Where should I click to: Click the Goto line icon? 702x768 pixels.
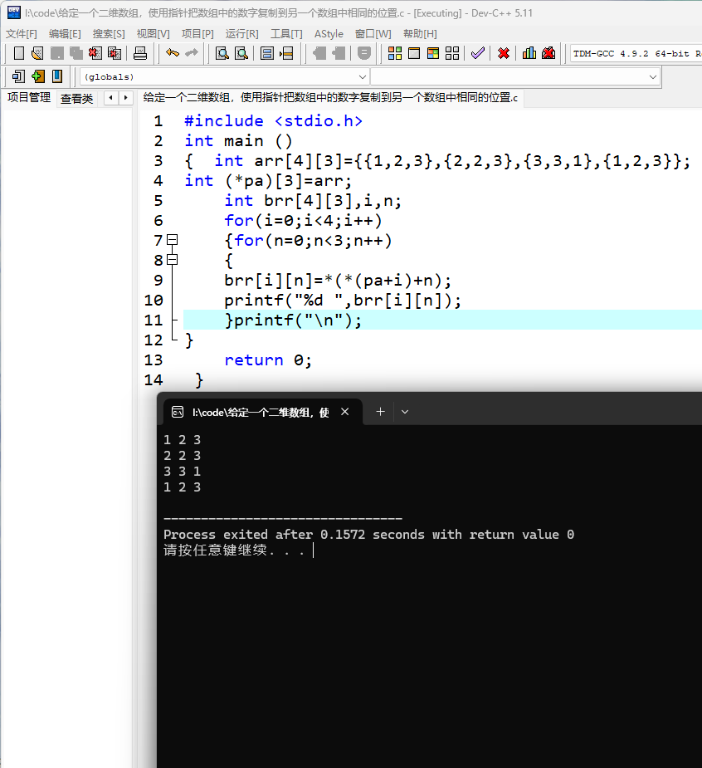click(x=286, y=53)
